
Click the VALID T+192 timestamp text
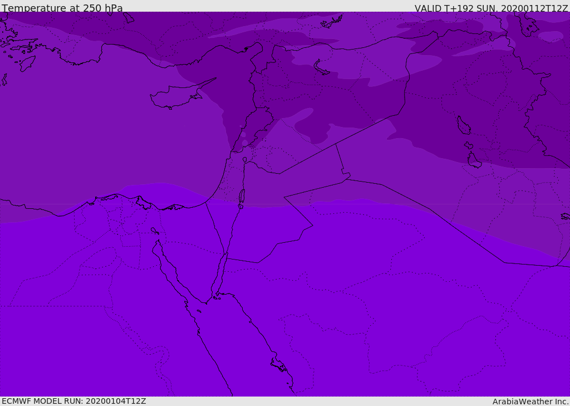tap(491, 8)
